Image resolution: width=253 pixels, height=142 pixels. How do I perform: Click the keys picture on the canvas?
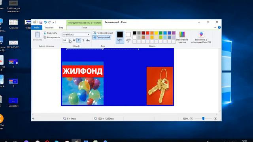160,86
